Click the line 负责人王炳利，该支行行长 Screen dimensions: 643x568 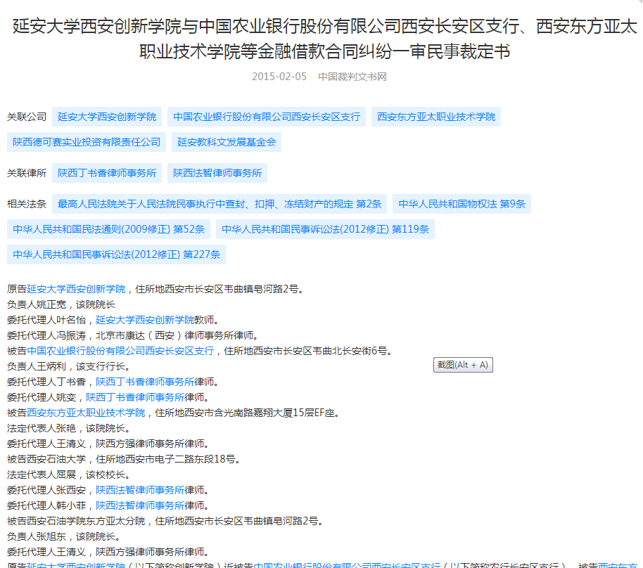68,366
